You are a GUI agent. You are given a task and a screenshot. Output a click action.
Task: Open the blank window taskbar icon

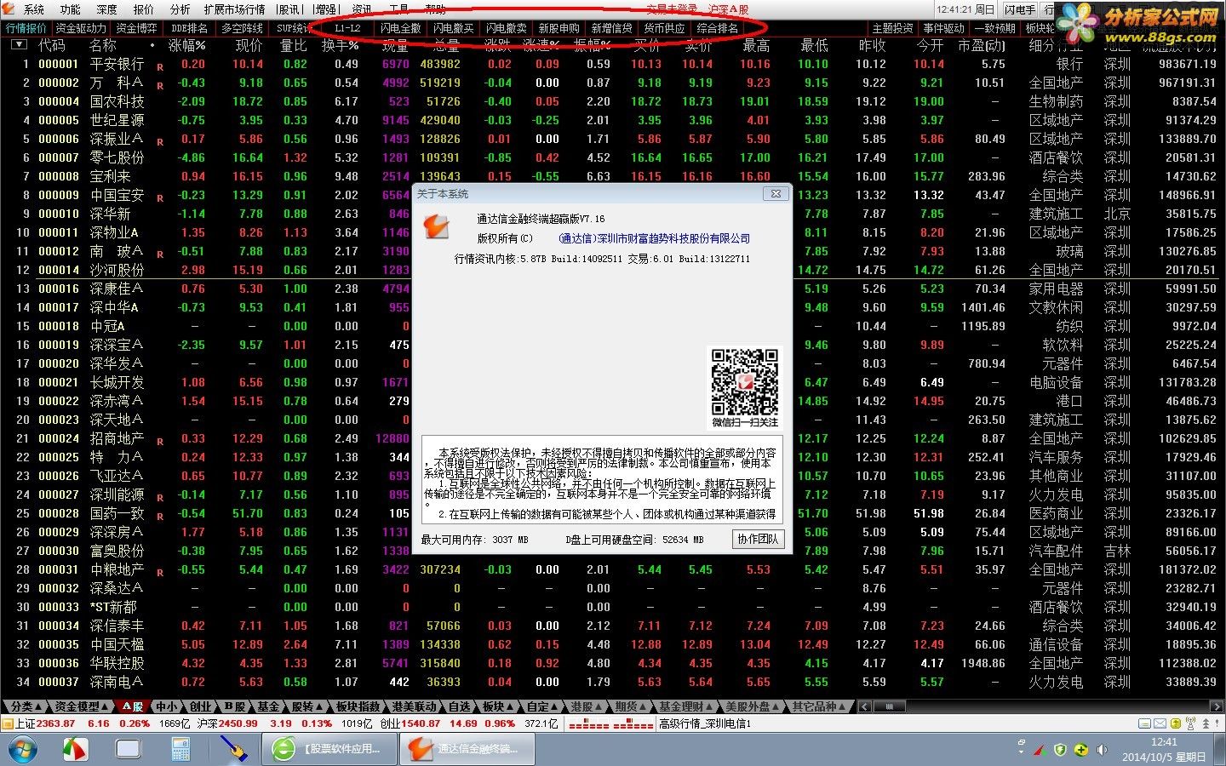(x=129, y=749)
